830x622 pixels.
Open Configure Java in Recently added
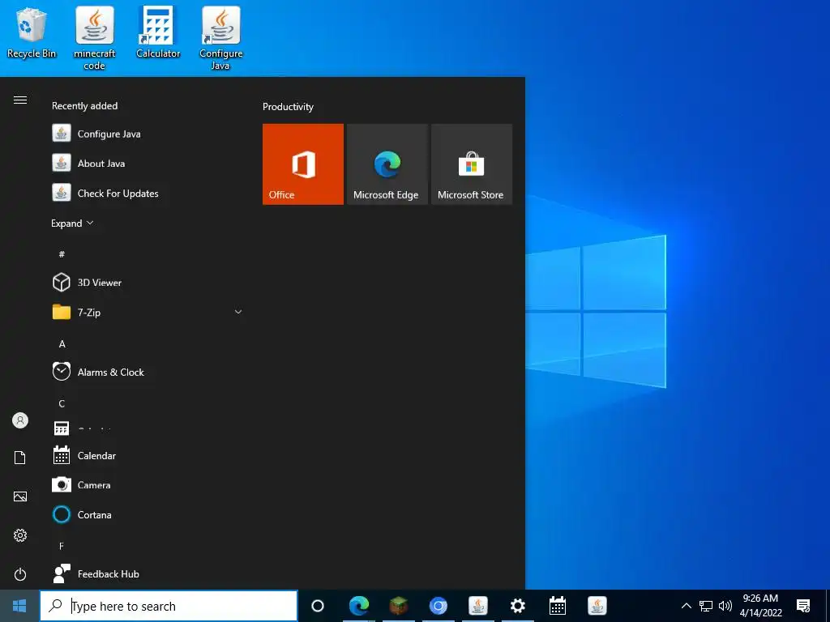coord(148,134)
